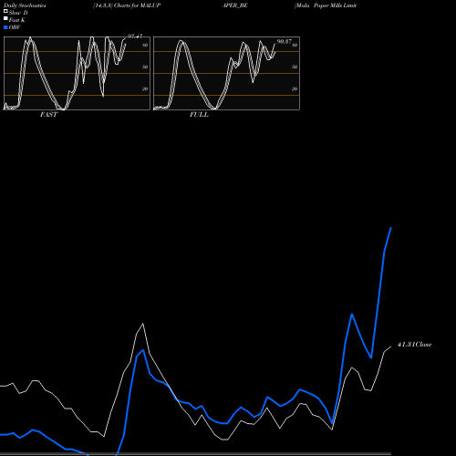
Task: Click the Slow D legend swatch
Action: coord(5,11)
